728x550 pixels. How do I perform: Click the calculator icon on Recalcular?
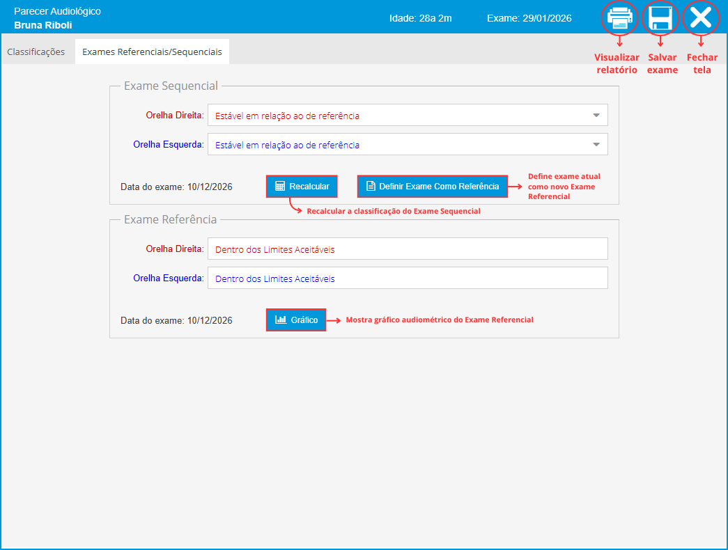click(280, 187)
